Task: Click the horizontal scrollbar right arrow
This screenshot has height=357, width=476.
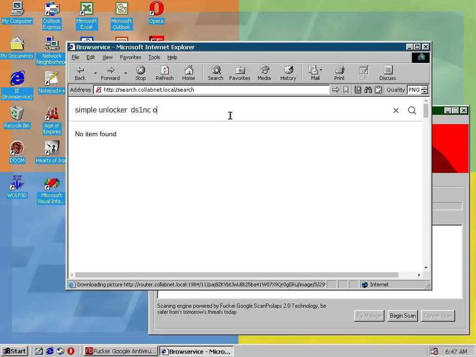Action: point(419,275)
